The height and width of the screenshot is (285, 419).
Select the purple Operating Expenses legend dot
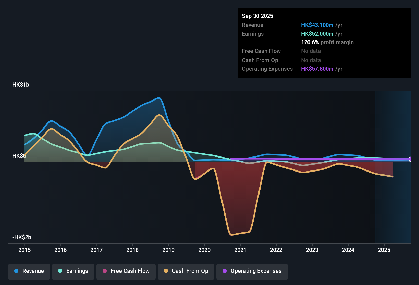[x=225, y=271]
